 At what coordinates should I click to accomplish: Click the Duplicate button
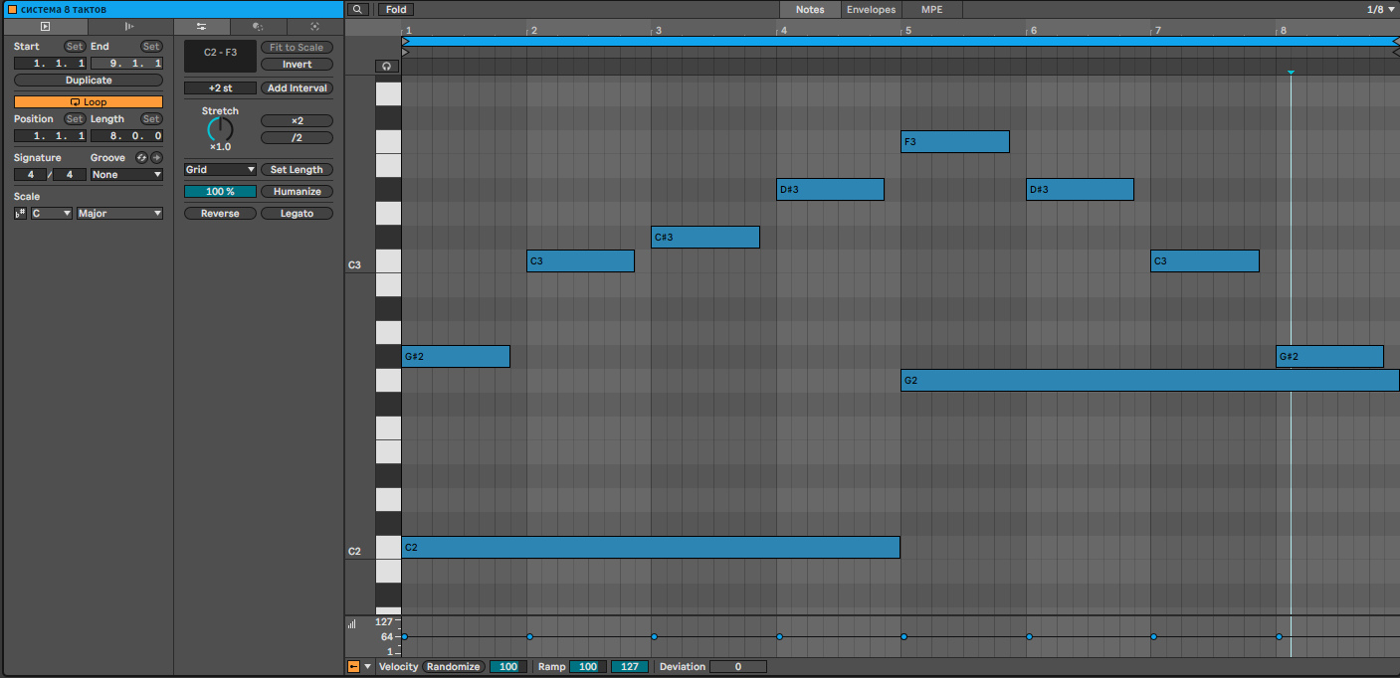coord(89,81)
